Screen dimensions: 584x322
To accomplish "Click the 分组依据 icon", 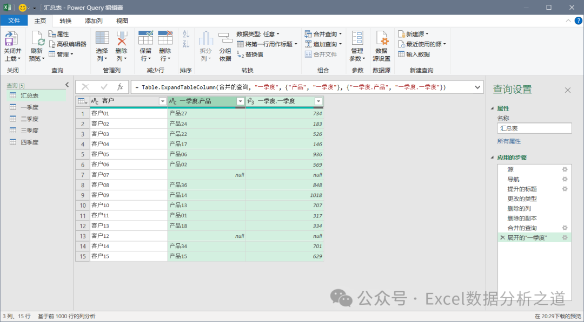I will click(x=225, y=38).
